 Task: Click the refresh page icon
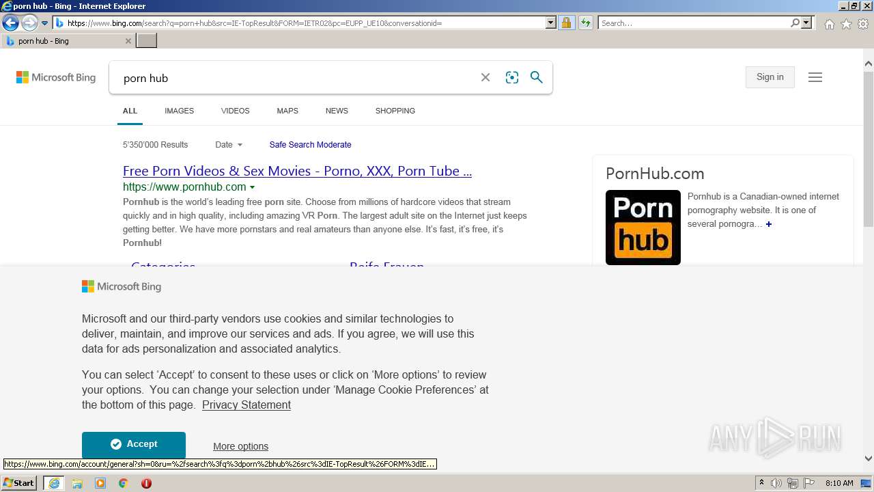pyautogui.click(x=585, y=23)
